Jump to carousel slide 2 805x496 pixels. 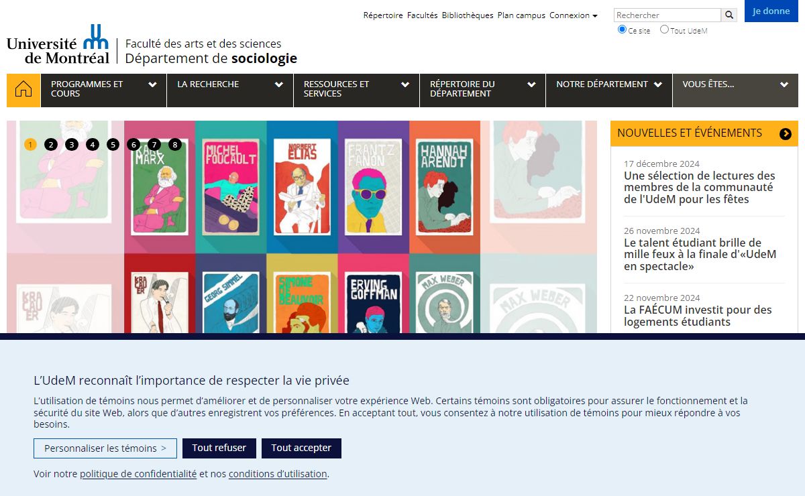pos(51,144)
